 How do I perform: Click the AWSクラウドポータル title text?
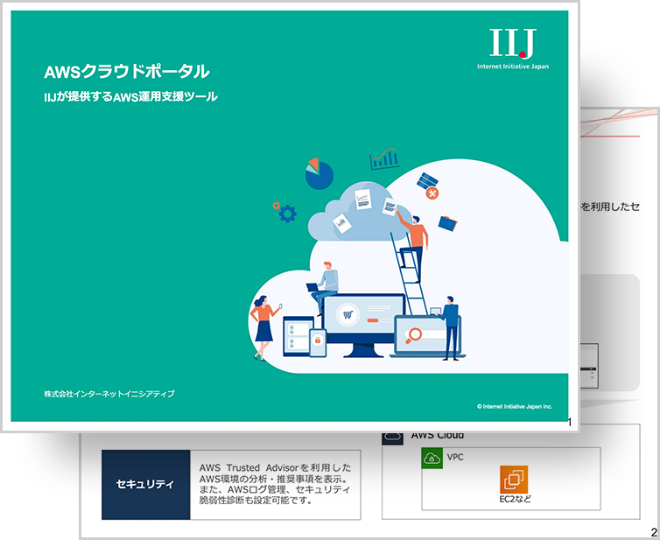point(127,72)
